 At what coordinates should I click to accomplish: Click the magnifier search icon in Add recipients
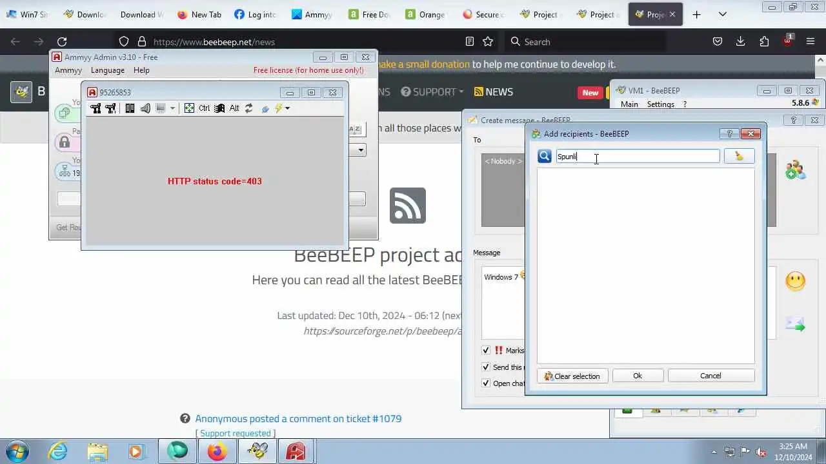[x=545, y=156]
